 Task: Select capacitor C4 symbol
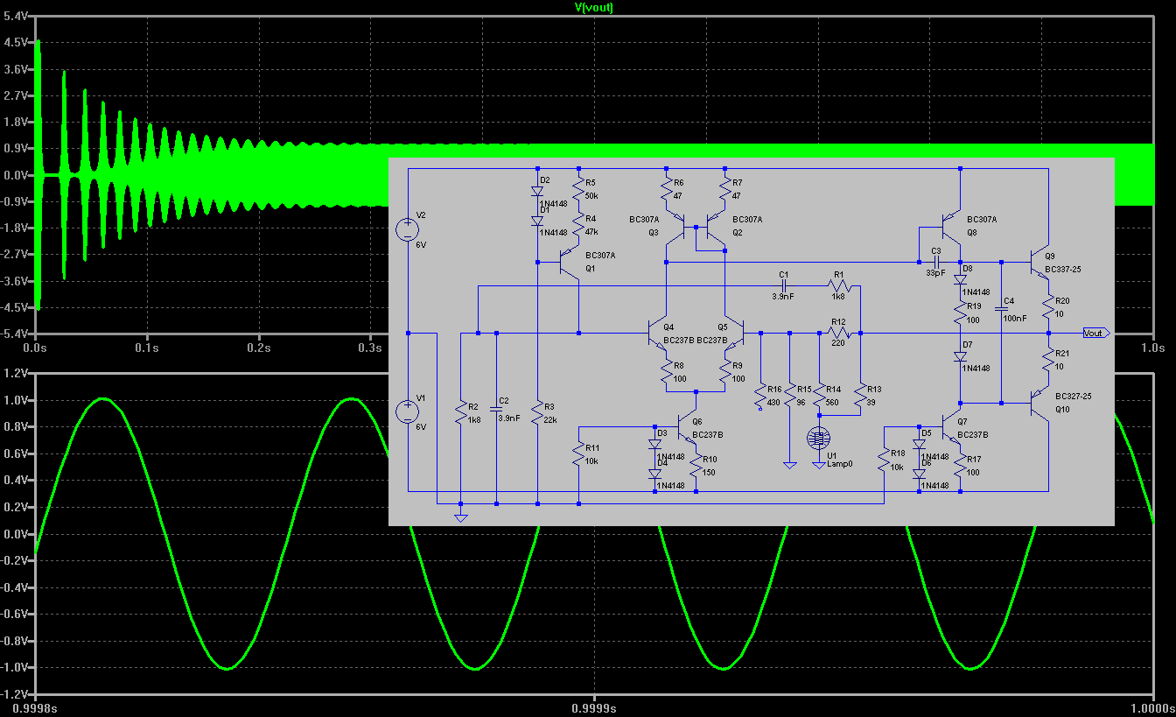coord(1001,310)
